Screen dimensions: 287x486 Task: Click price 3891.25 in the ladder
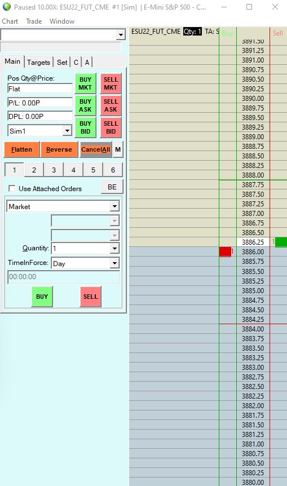[x=253, y=50]
